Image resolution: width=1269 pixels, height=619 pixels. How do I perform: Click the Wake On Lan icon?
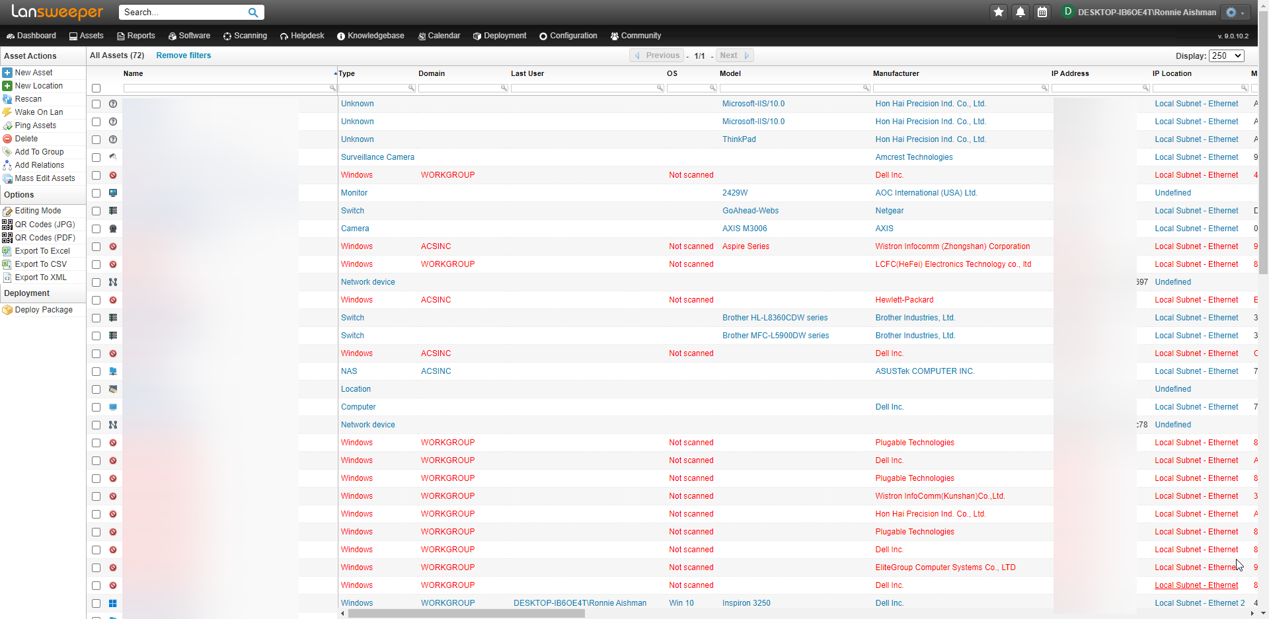coord(7,112)
